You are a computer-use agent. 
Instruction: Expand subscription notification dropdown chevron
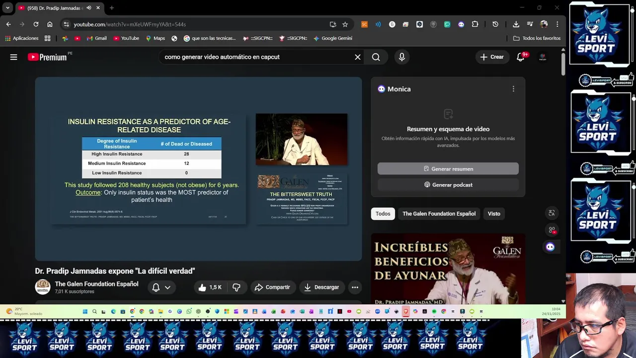coord(167,287)
